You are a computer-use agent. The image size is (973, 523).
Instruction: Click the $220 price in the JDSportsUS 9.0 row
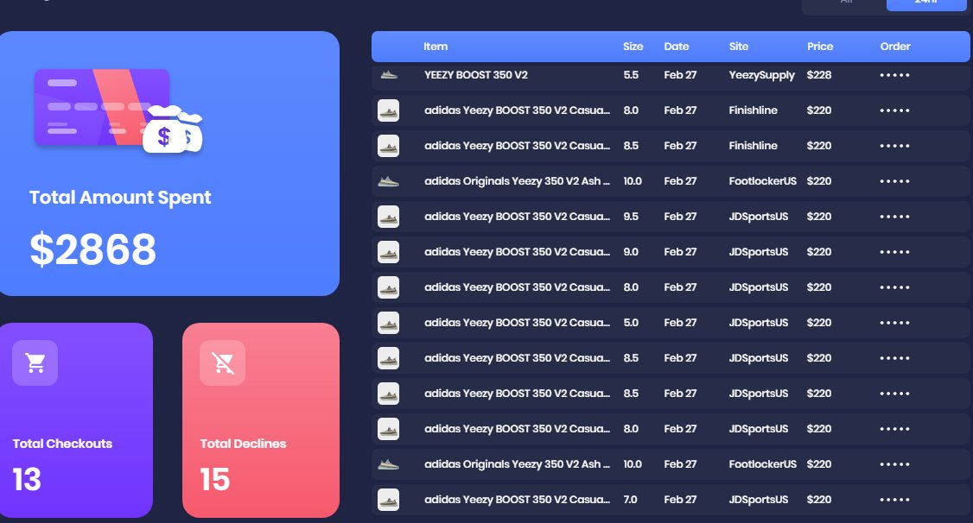[819, 252]
